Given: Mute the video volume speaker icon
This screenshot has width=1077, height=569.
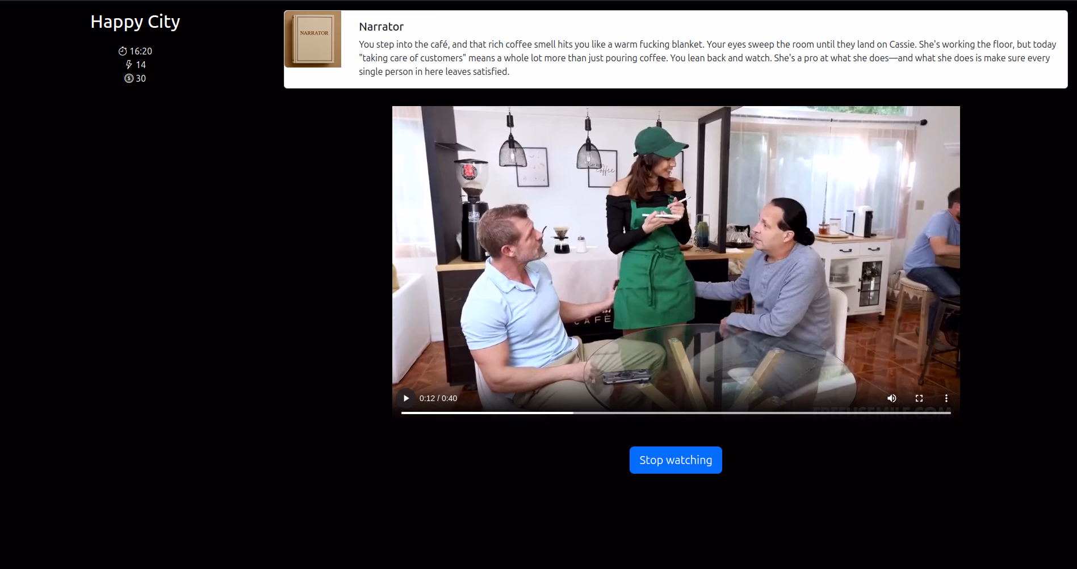Looking at the screenshot, I should tap(892, 398).
